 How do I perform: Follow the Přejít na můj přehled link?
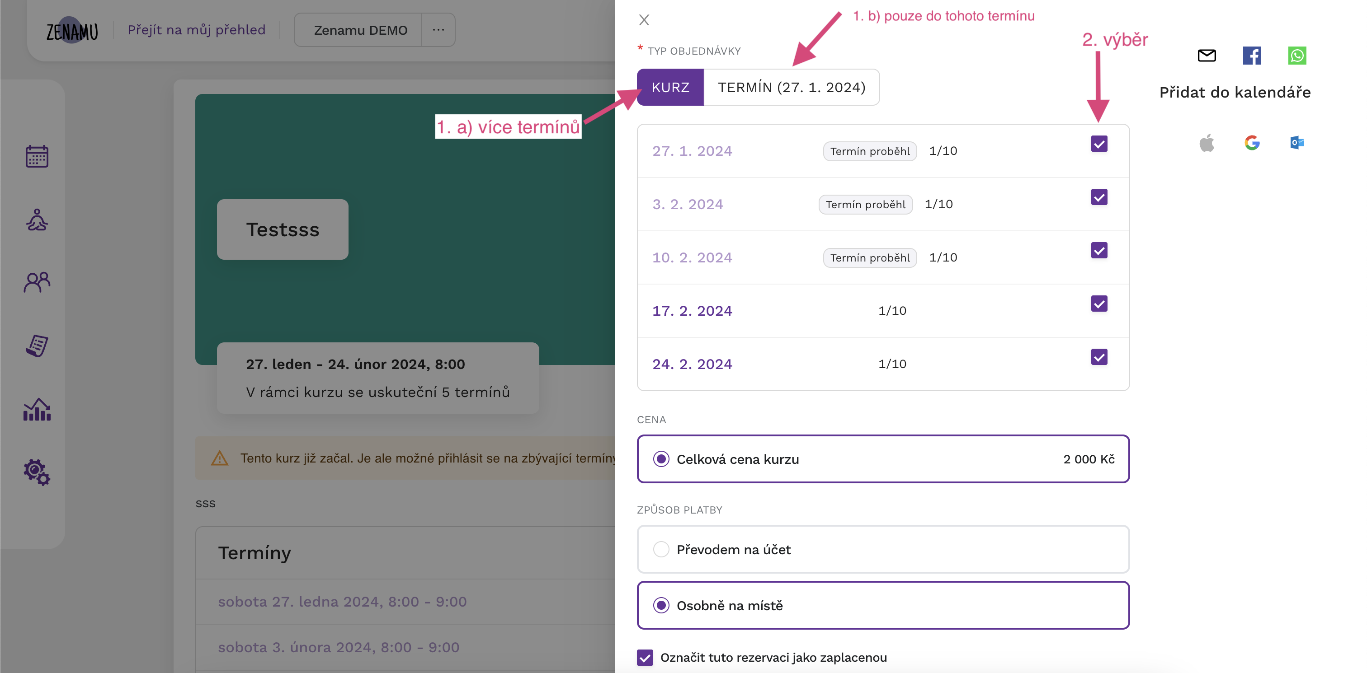click(196, 30)
